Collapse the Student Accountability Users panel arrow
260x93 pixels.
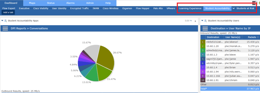202,21
